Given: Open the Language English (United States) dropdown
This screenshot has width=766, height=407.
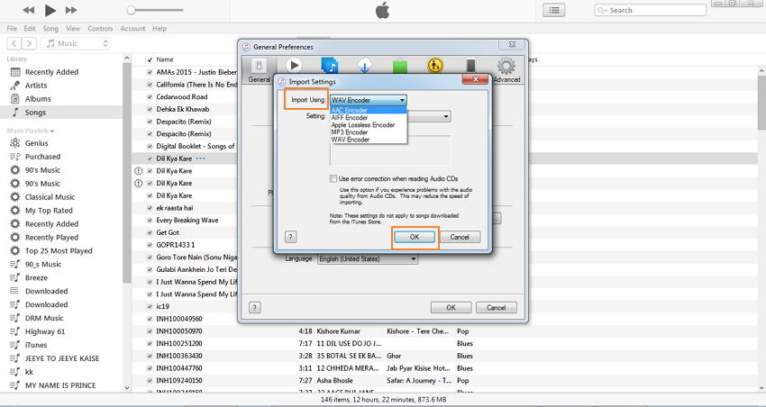Looking at the screenshot, I should 368,258.
